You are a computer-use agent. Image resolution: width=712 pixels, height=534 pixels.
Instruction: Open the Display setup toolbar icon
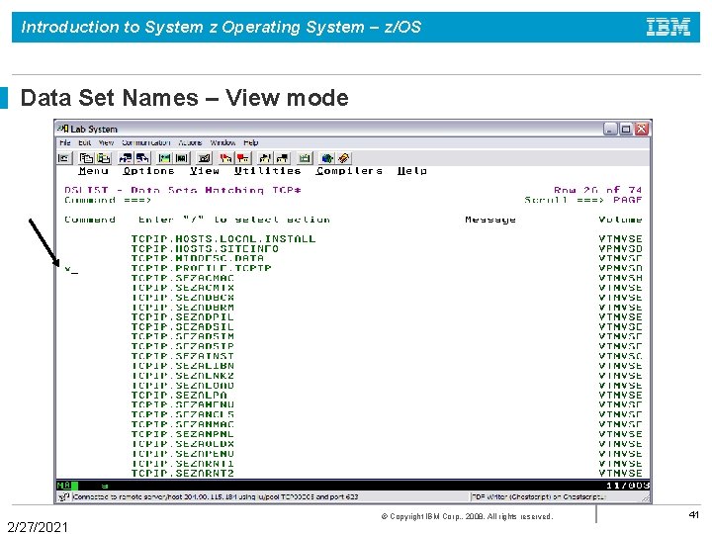click(x=164, y=158)
